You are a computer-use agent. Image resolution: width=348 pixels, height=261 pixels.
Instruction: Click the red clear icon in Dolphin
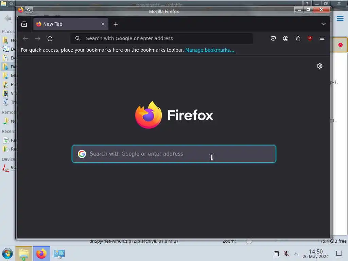point(341,45)
